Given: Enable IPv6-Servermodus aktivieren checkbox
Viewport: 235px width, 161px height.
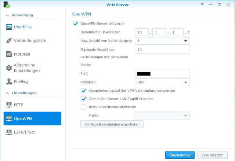Looking at the screenshot, I should point(83,107).
